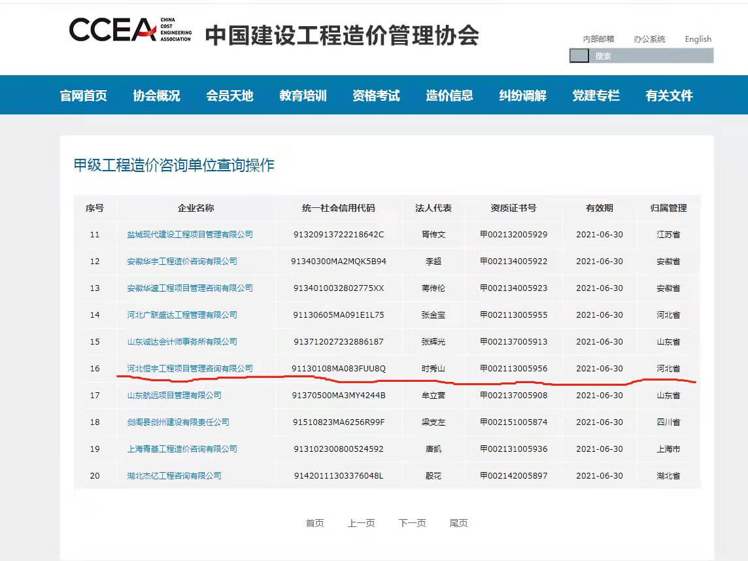
Task: Open the 教育培训 menu item
Action: click(303, 95)
